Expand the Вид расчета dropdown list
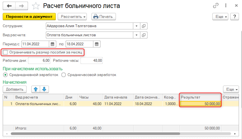This screenshot has height=139, width=242. pos(136,35)
